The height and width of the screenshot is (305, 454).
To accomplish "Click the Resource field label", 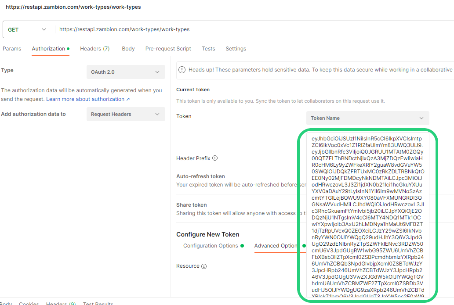I will [x=188, y=266].
